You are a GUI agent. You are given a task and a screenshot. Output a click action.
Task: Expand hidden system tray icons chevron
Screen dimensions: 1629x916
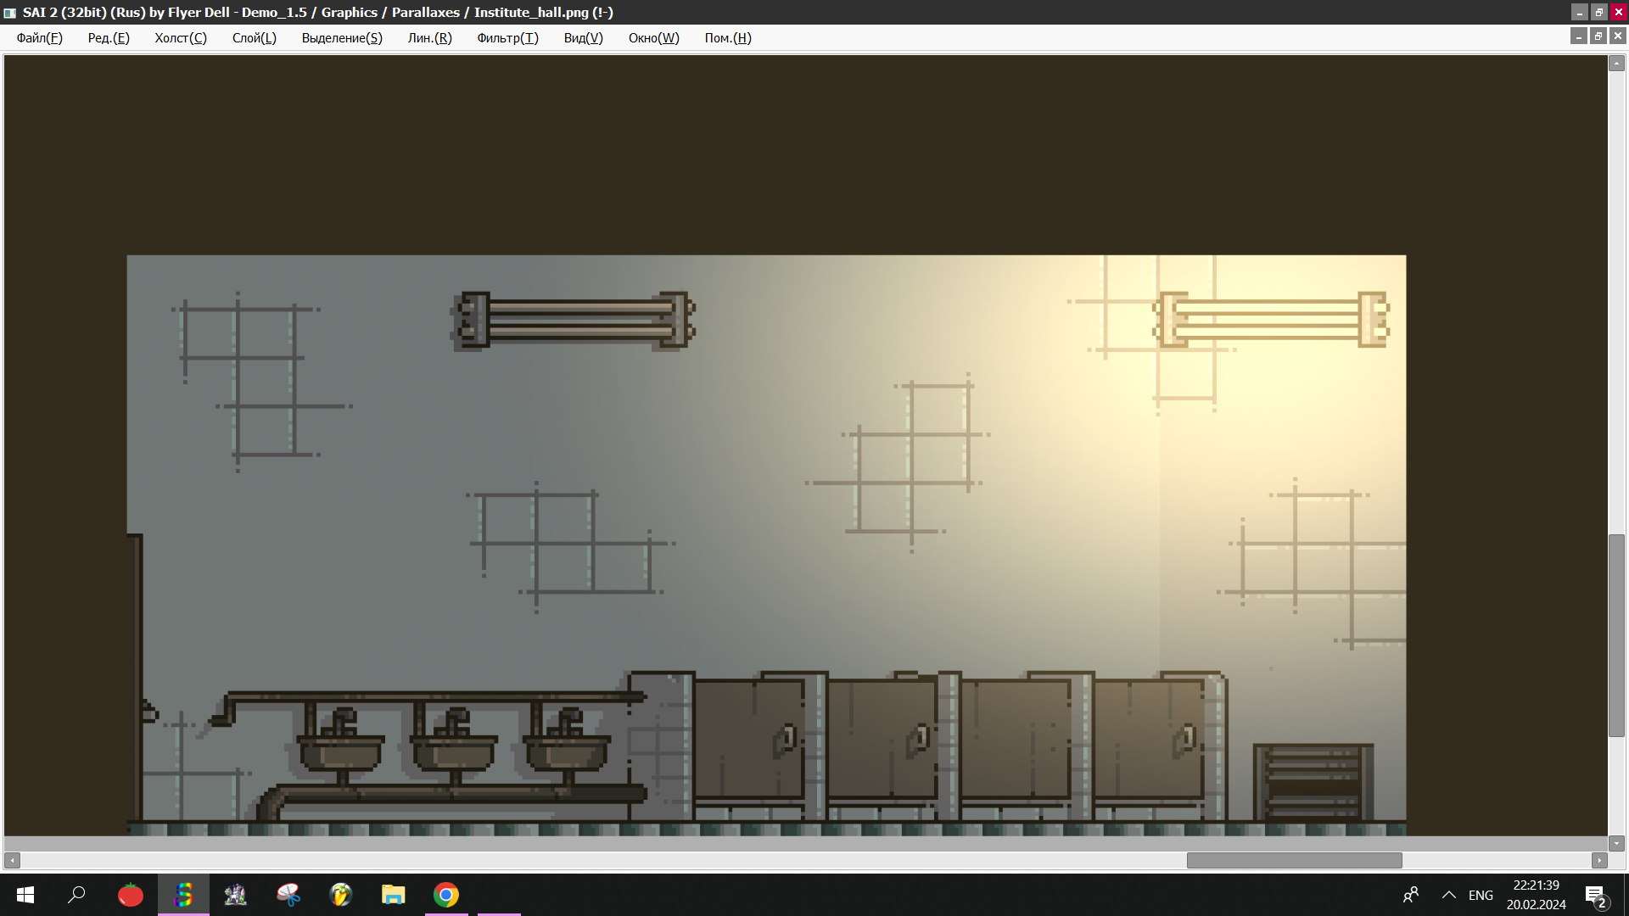pyautogui.click(x=1449, y=895)
